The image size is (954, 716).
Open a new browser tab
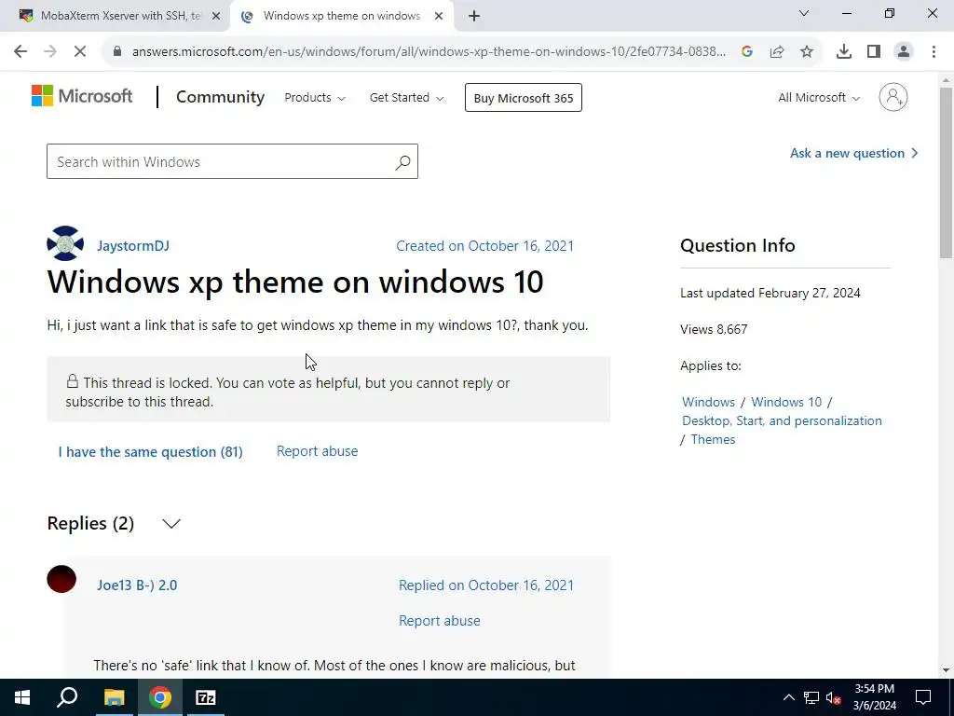474,17
